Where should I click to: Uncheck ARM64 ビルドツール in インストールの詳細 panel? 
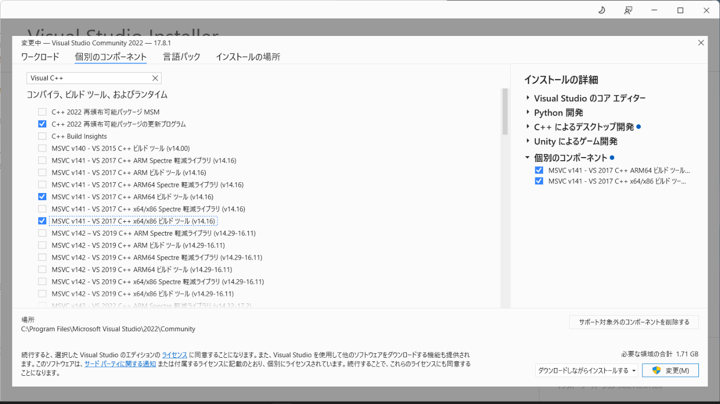539,170
